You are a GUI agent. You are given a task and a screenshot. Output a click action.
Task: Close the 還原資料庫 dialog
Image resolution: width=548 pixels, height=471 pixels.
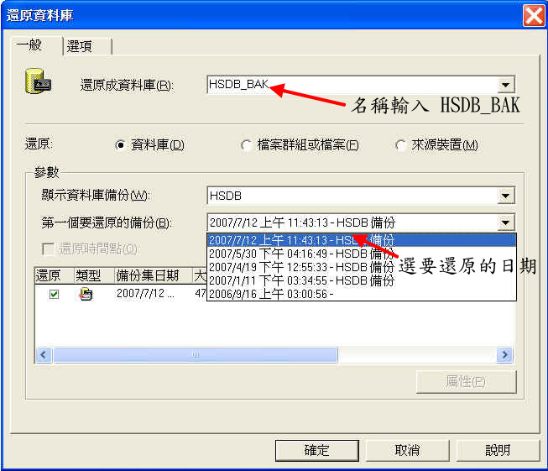534,16
